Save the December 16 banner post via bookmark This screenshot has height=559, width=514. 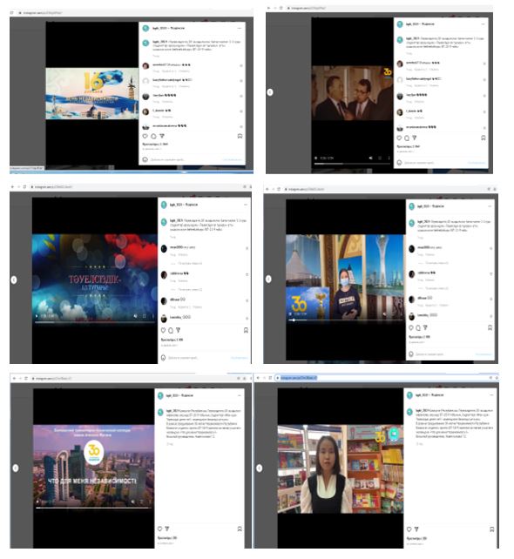[240, 136]
